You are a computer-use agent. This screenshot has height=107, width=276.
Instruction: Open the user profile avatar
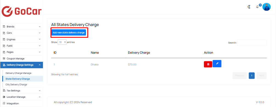point(266,7)
